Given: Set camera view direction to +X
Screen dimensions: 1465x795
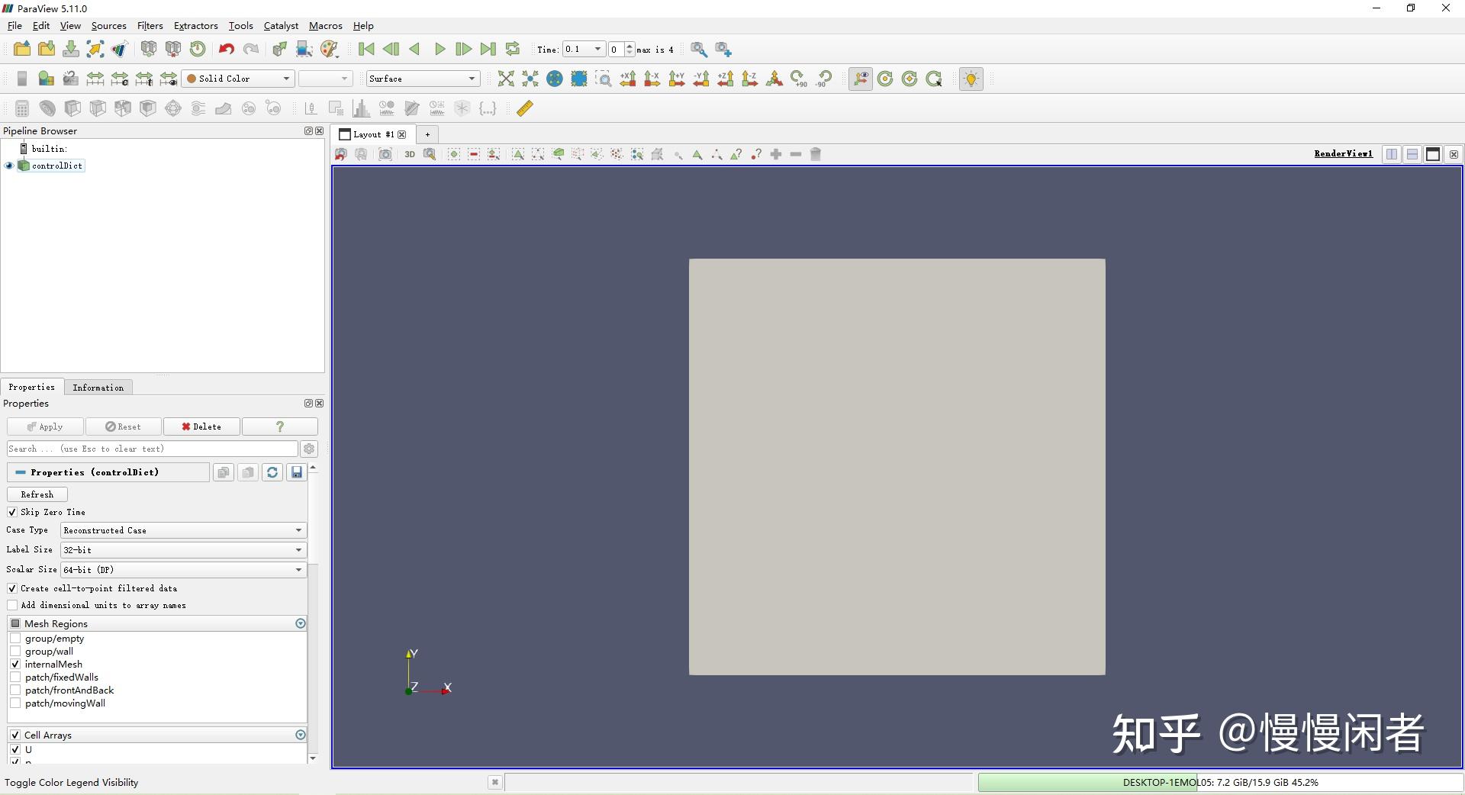Looking at the screenshot, I should [627, 79].
